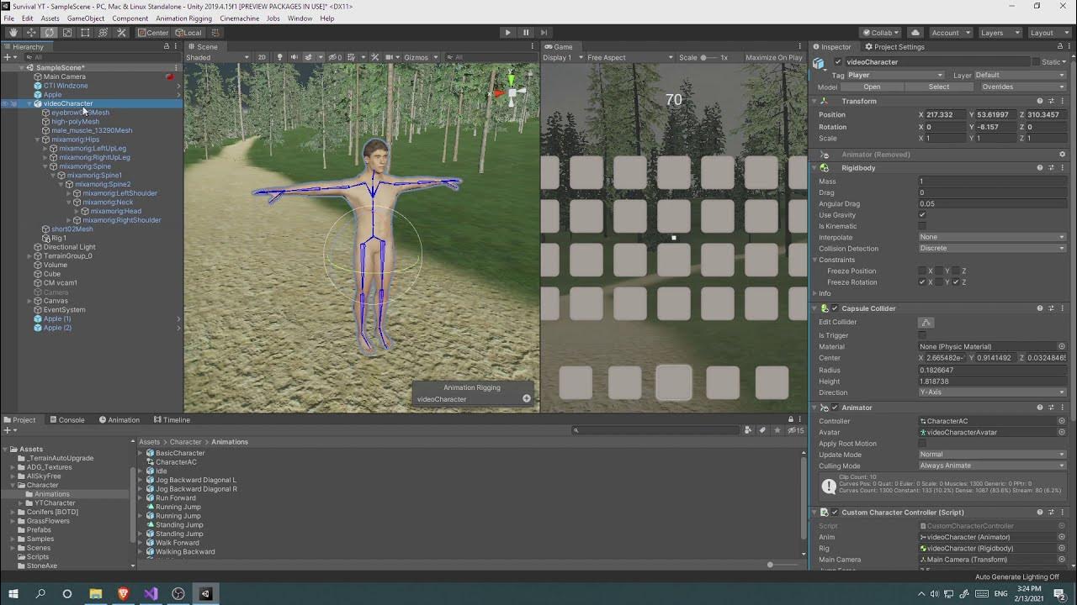Viewport: 1077px width, 605px height.
Task: Click the model Select button in the Inspector
Action: [x=939, y=87]
